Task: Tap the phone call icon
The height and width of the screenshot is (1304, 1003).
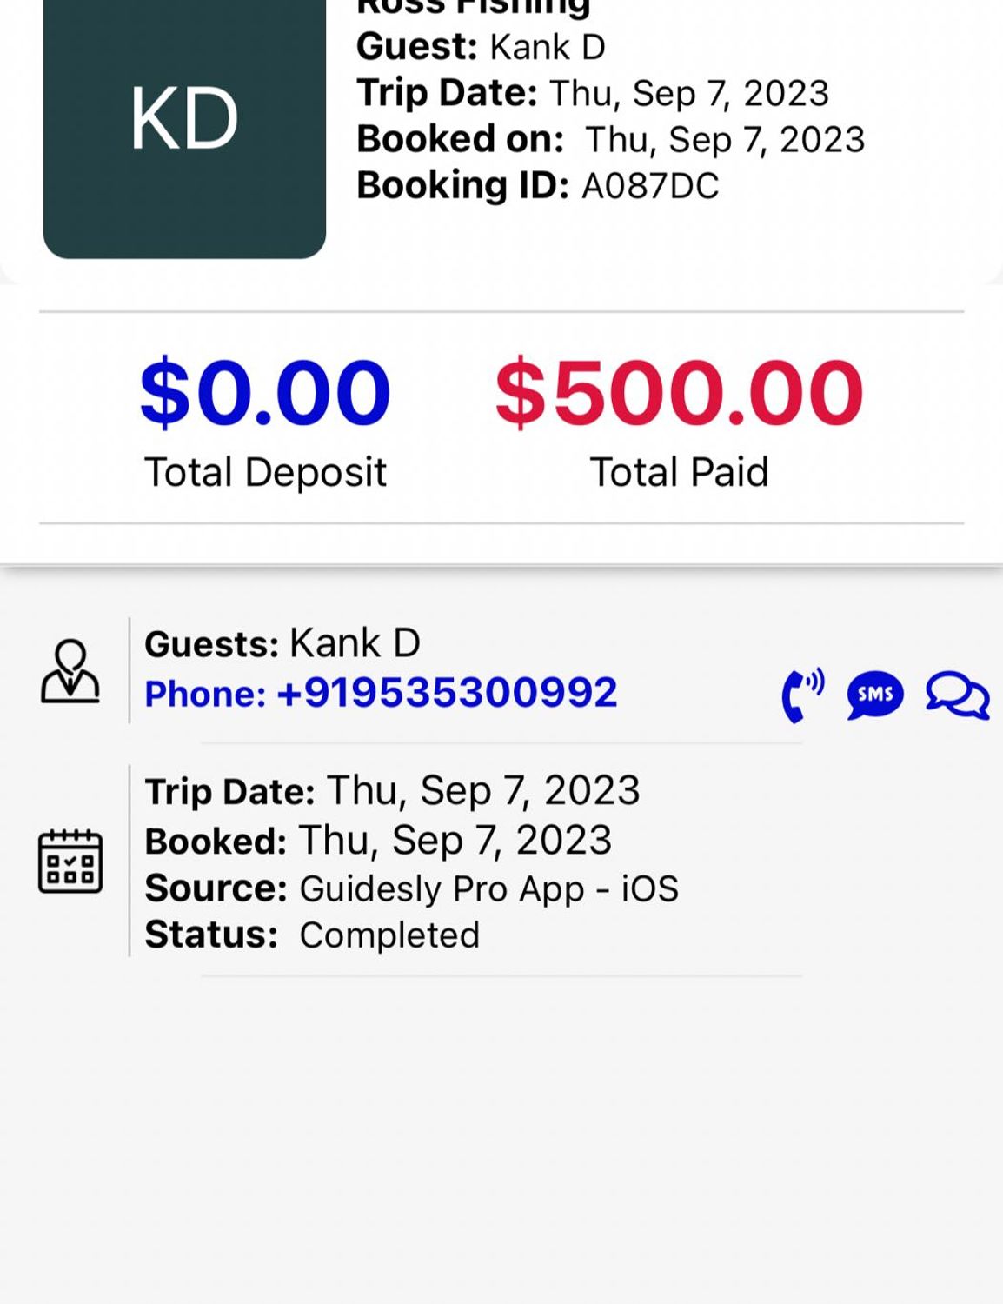Action: (802, 695)
